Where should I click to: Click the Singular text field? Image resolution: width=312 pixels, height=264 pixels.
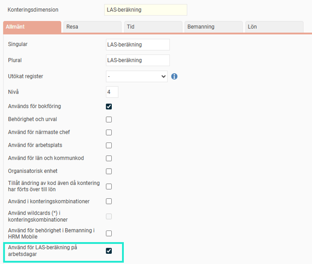pos(138,45)
